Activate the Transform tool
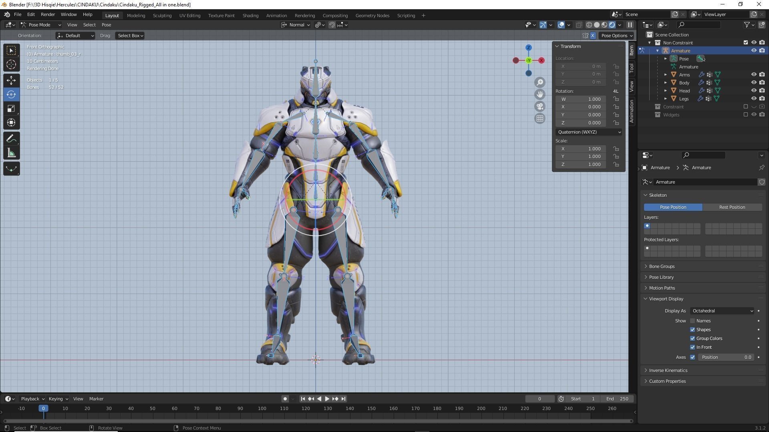Viewport: 769px width, 432px height. [11, 123]
